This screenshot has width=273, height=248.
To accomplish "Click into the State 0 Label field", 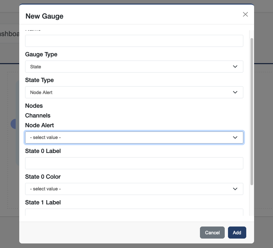I will pyautogui.click(x=134, y=163).
